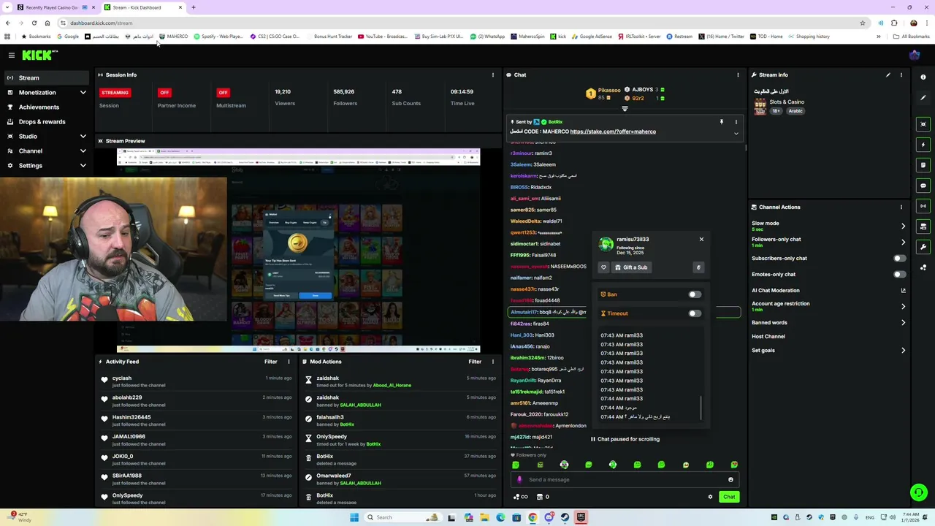Click Host Channel action
935x526 pixels.
[x=768, y=337]
